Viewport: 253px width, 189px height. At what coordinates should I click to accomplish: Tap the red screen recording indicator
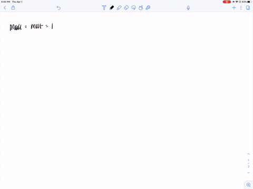pos(227,2)
